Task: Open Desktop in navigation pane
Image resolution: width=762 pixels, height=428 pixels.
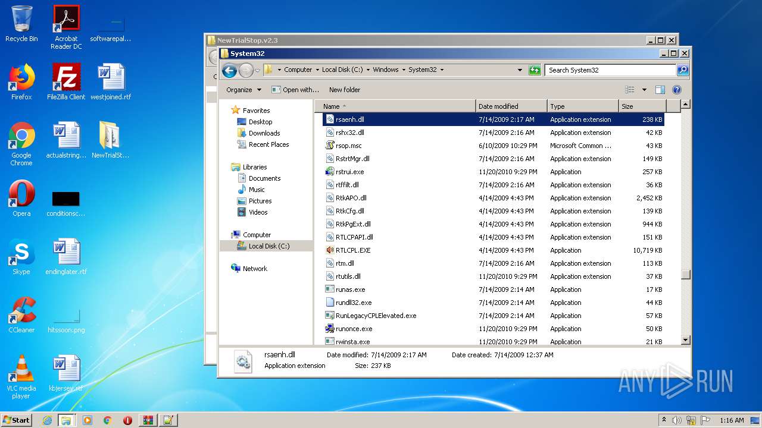Action: [x=260, y=122]
